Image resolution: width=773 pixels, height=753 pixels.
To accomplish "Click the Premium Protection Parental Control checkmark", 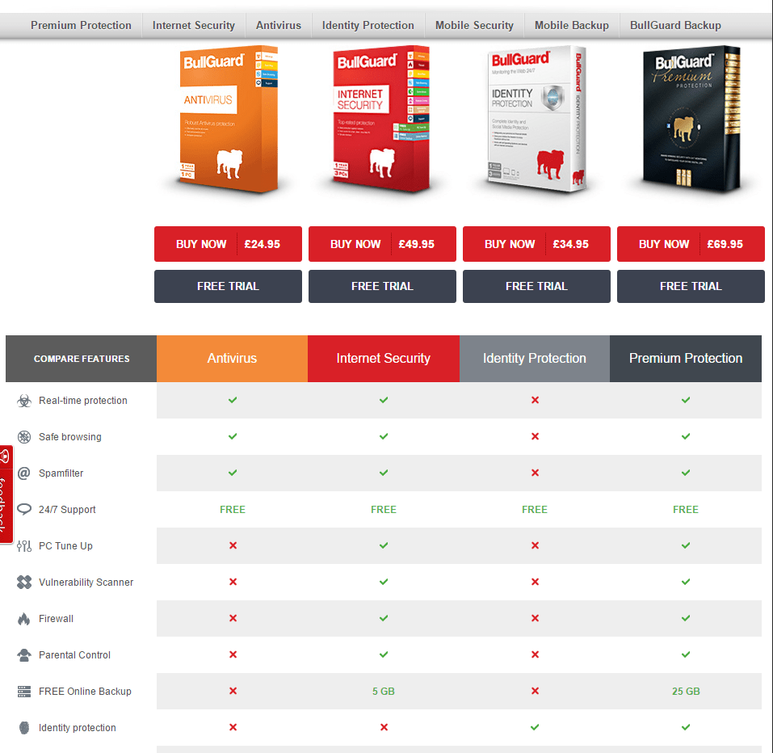I will pos(686,654).
